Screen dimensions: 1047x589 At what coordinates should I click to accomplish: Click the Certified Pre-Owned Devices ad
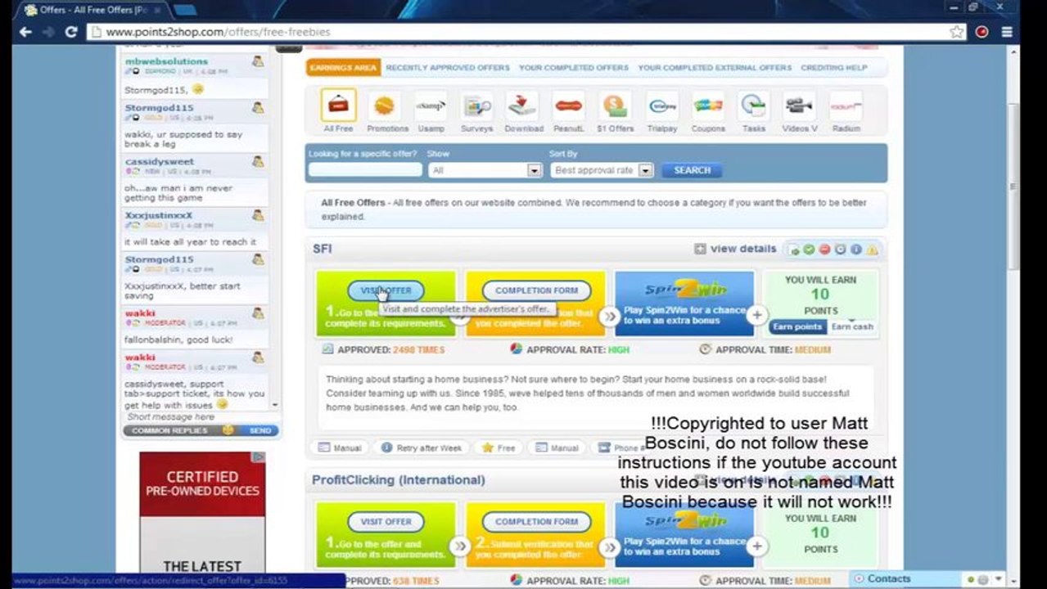(x=202, y=512)
